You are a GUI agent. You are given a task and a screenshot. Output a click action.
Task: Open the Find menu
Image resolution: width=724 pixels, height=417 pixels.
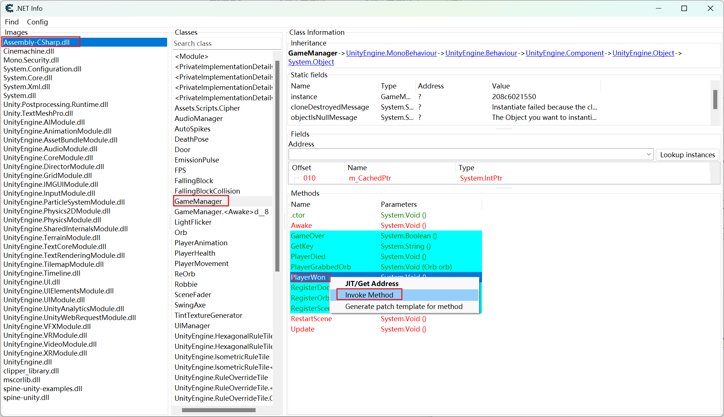click(x=12, y=22)
